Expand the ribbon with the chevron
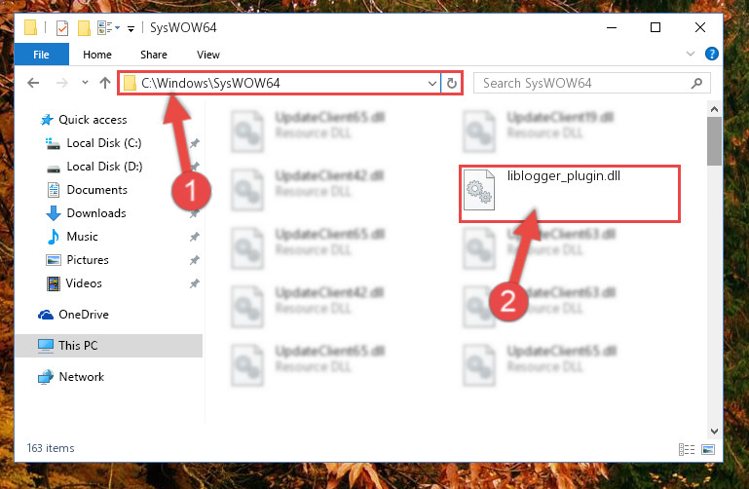Screen dimensions: 749x489 click(x=691, y=54)
